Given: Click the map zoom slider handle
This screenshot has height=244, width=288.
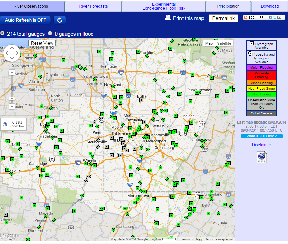Looking at the screenshot, I should click(x=12, y=98).
